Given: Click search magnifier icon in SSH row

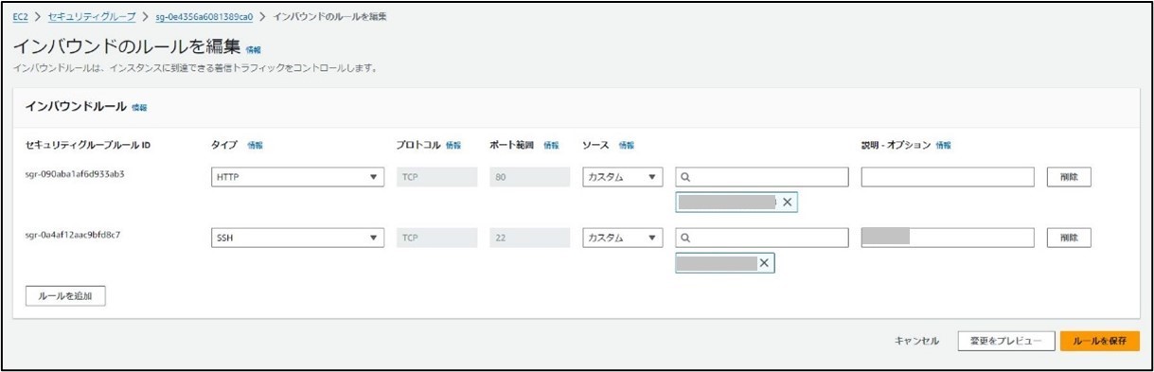Looking at the screenshot, I should (686, 238).
